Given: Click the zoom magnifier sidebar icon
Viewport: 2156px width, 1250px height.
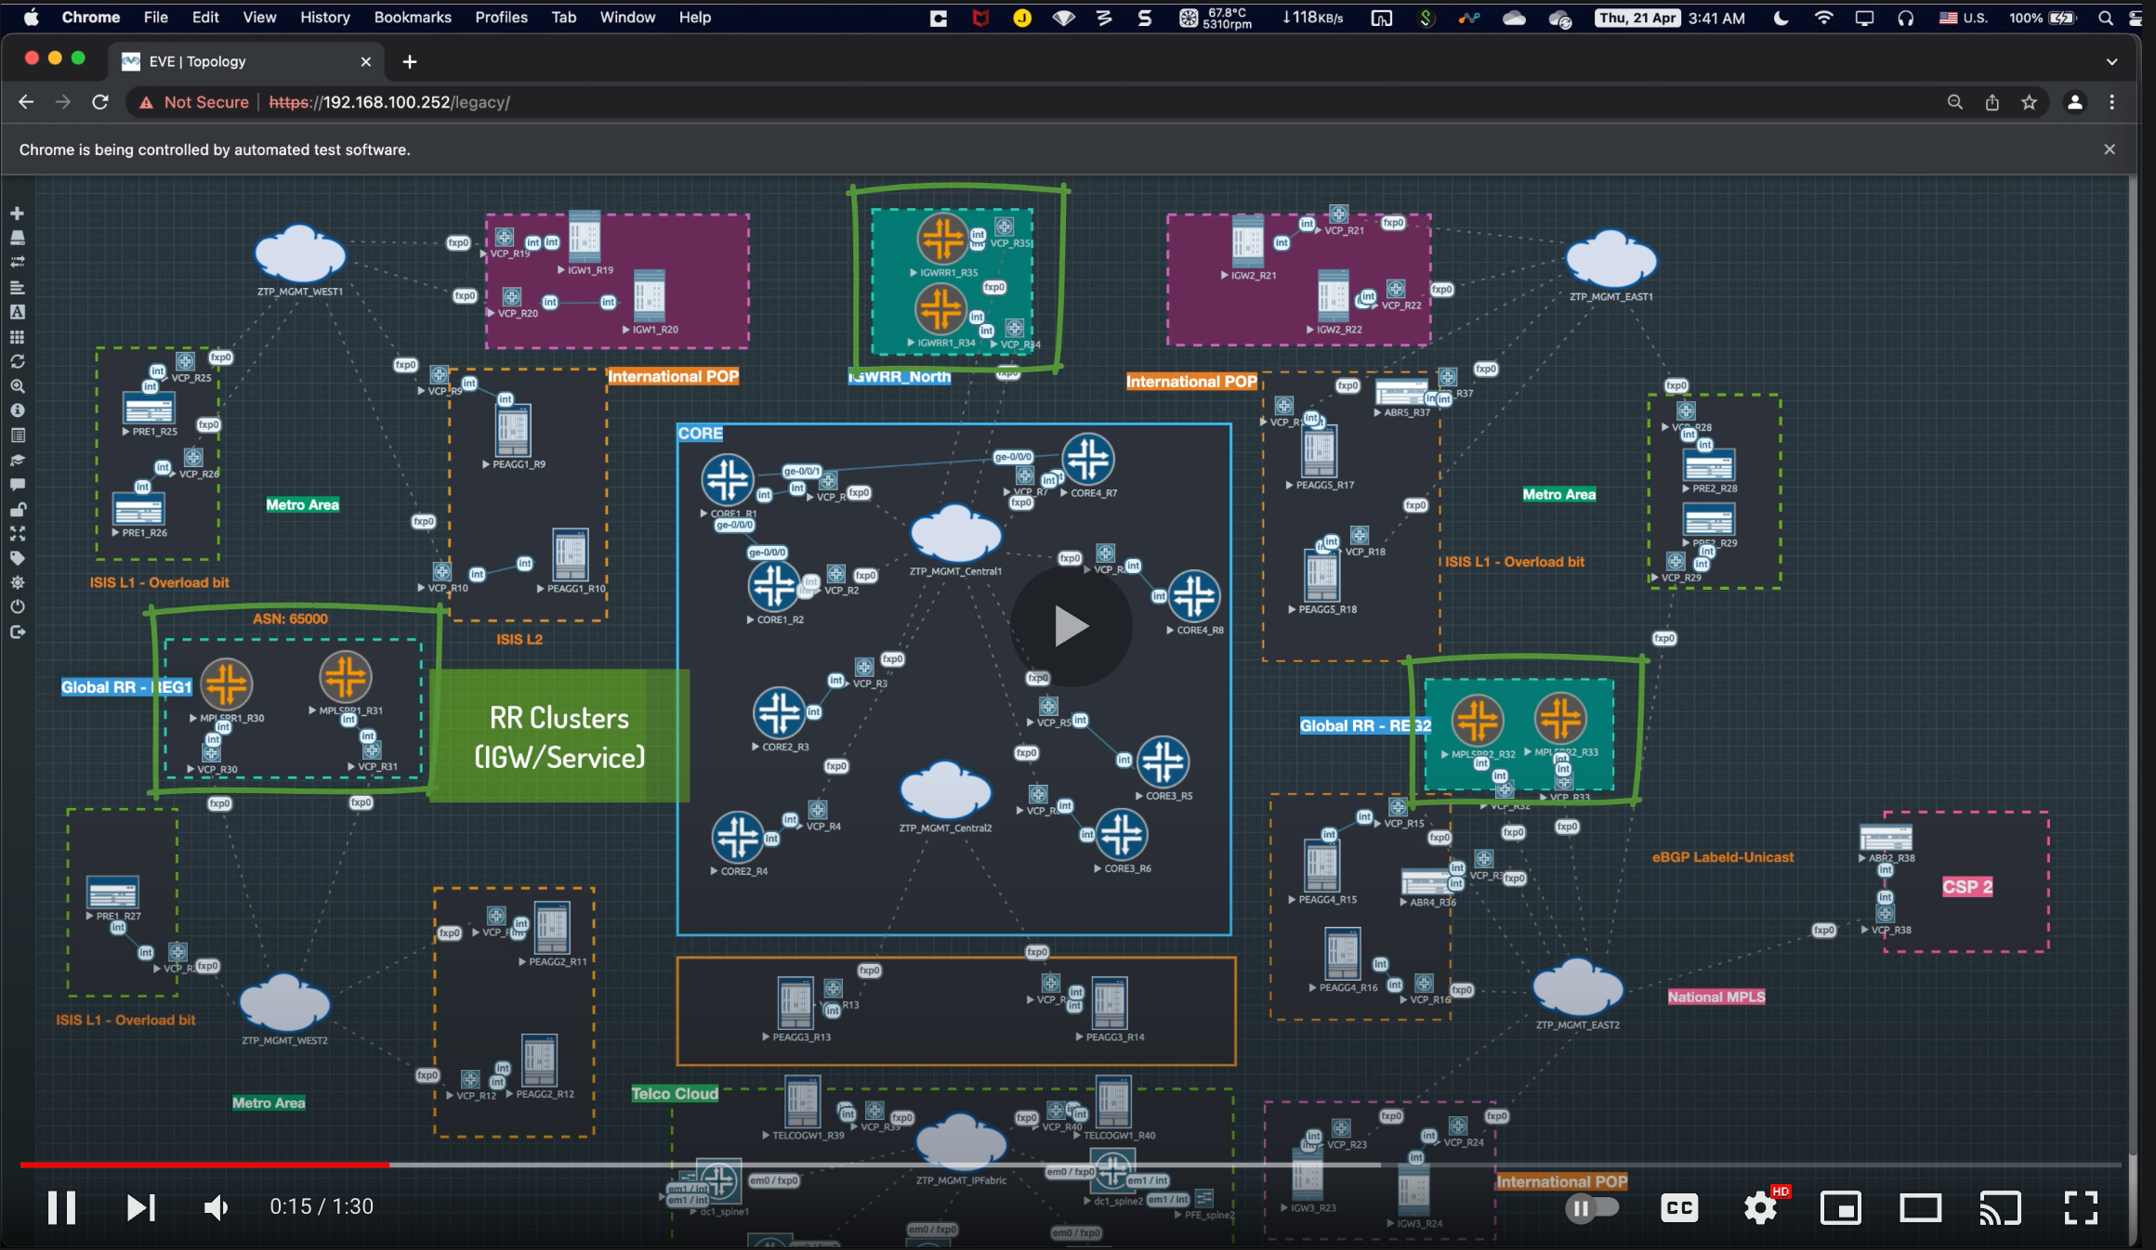Looking at the screenshot, I should coord(17,385).
